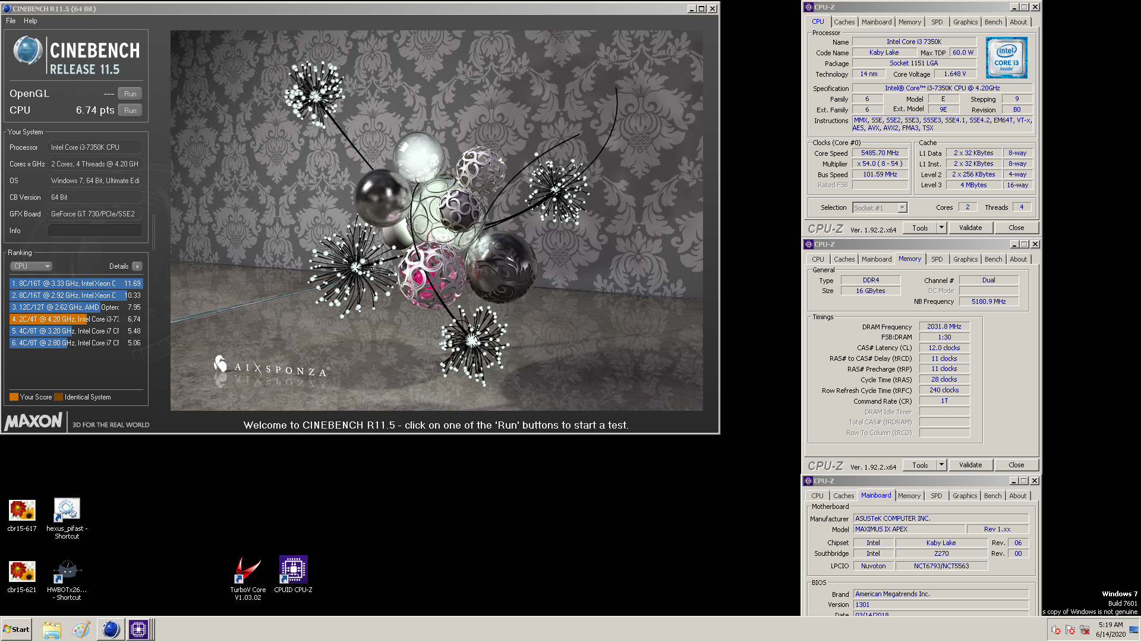Click the Details arrow icon in Ranking

(137, 266)
